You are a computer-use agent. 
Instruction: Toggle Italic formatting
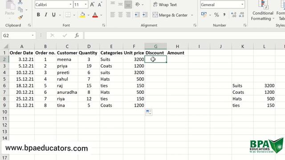pos(46,15)
